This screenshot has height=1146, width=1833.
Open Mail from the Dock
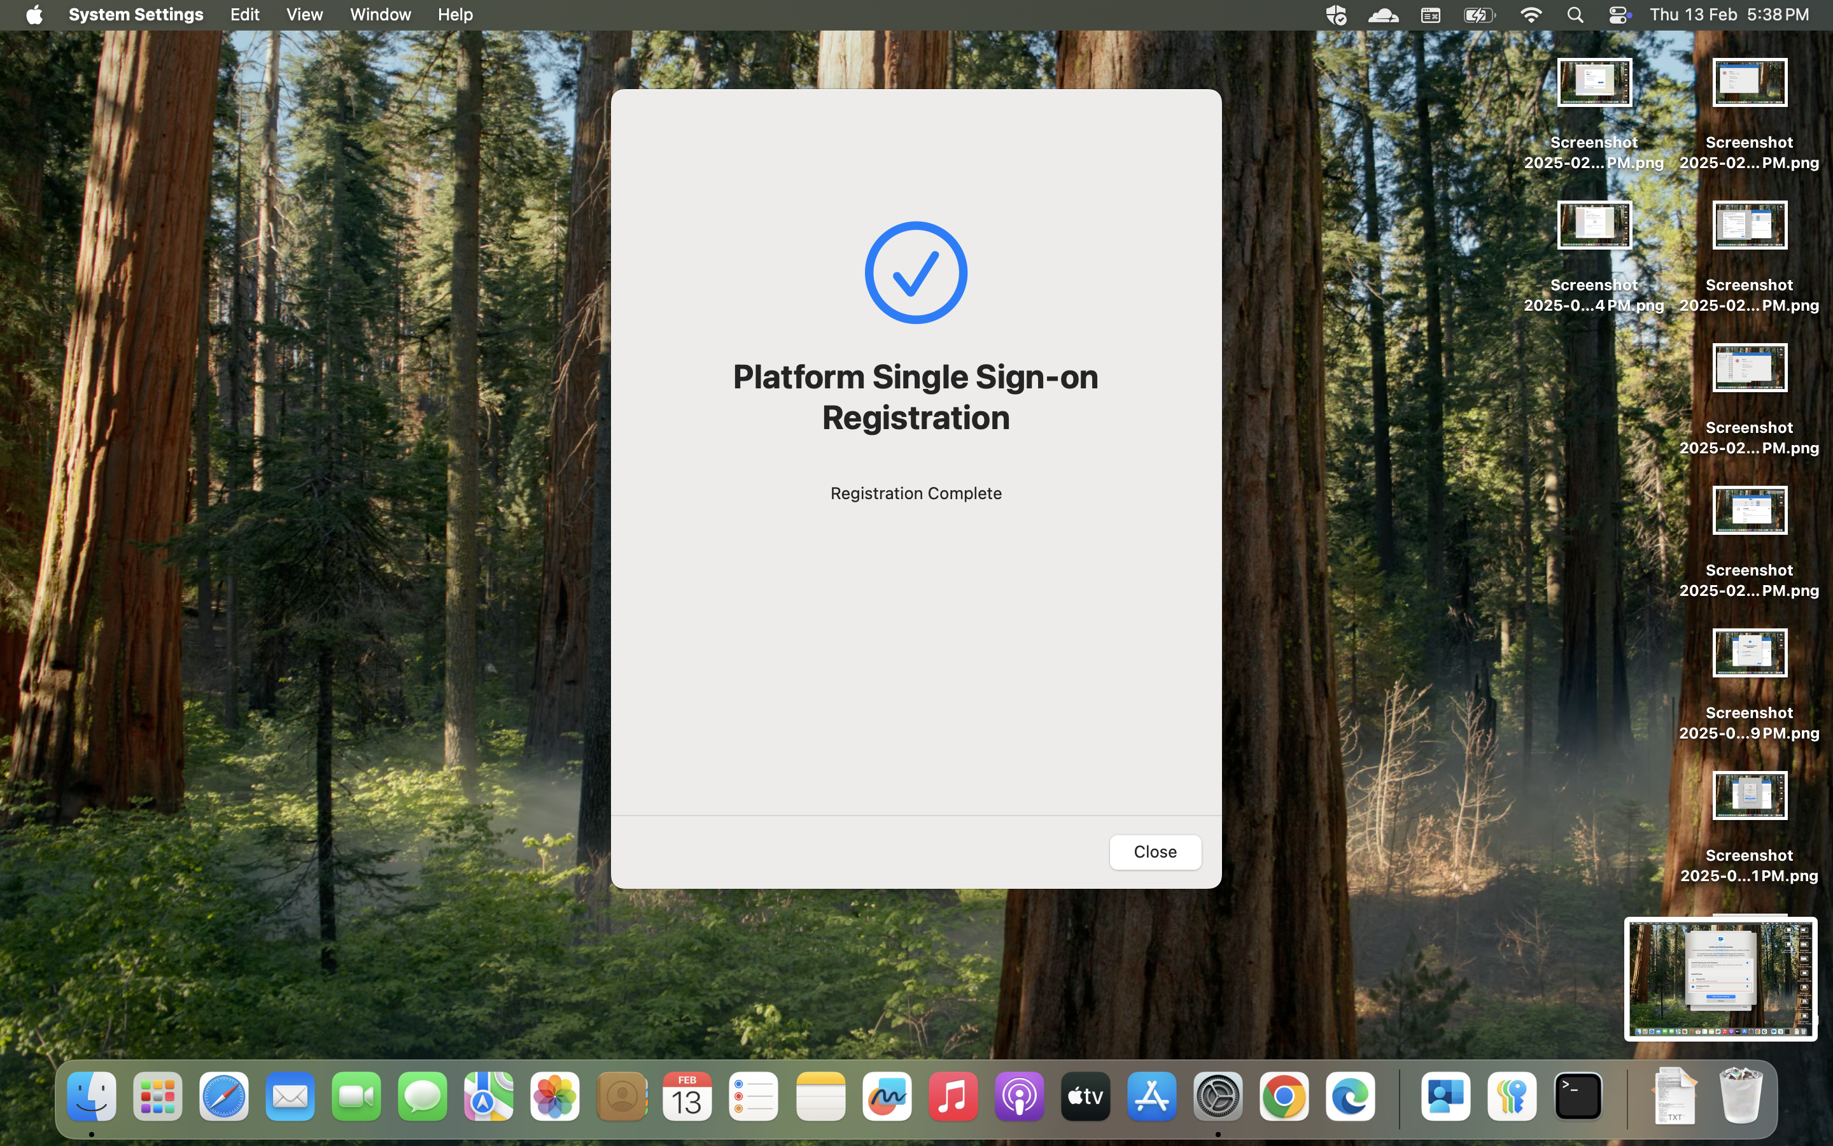(x=290, y=1096)
